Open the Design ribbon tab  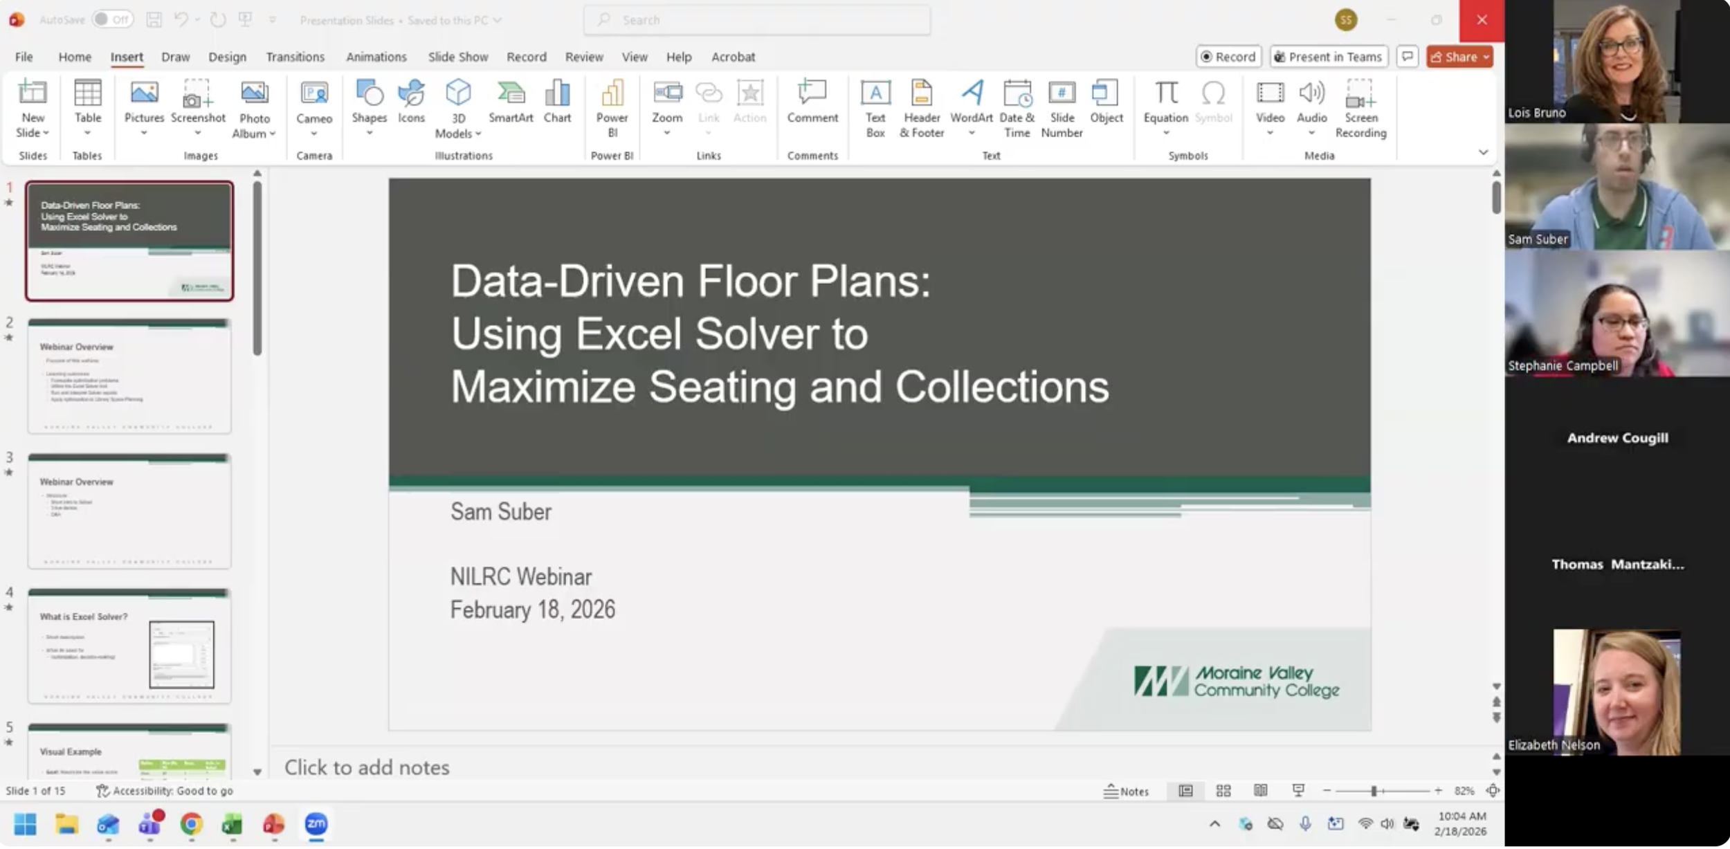click(x=228, y=57)
